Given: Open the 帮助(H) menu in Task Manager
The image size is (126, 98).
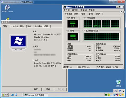Looking at the screenshot, I should click(92, 10).
